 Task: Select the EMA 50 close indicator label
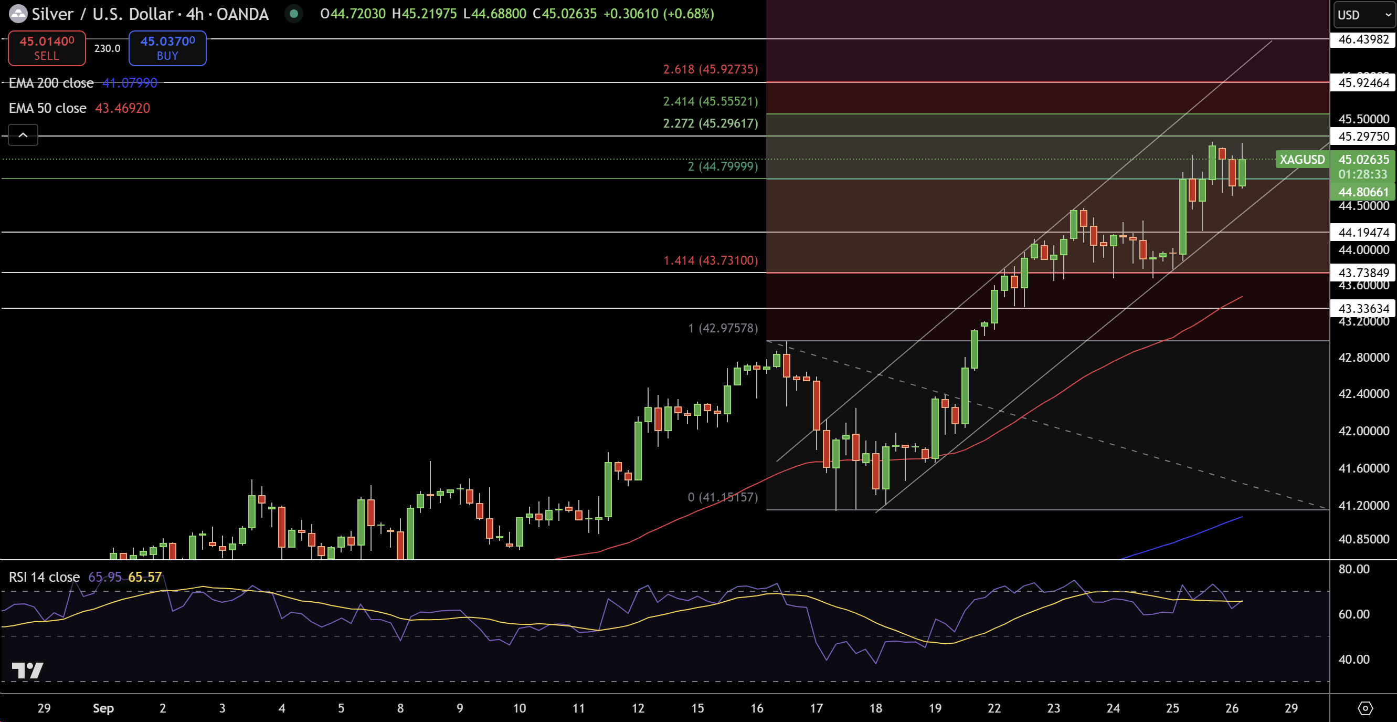[48, 109]
